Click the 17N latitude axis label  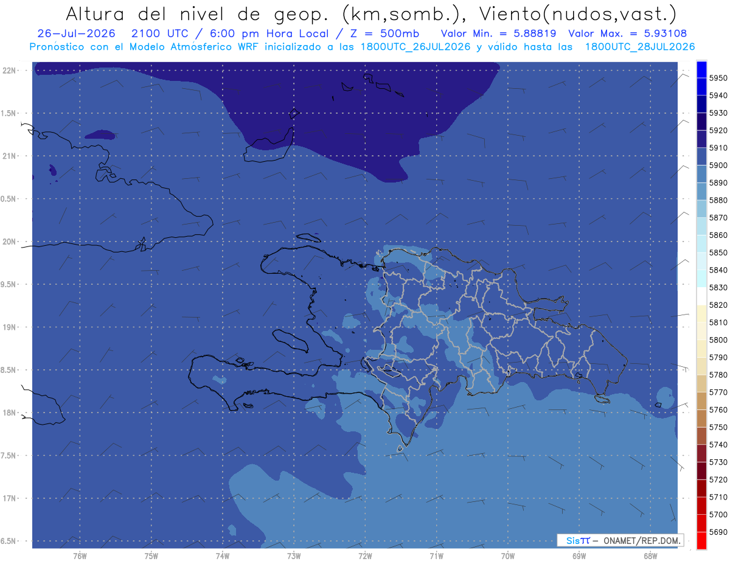click(x=9, y=498)
